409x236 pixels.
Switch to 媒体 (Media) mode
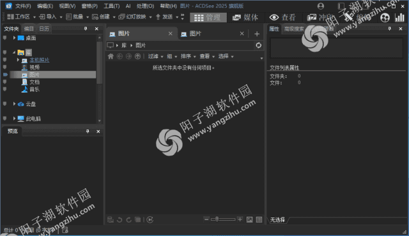[245, 17]
